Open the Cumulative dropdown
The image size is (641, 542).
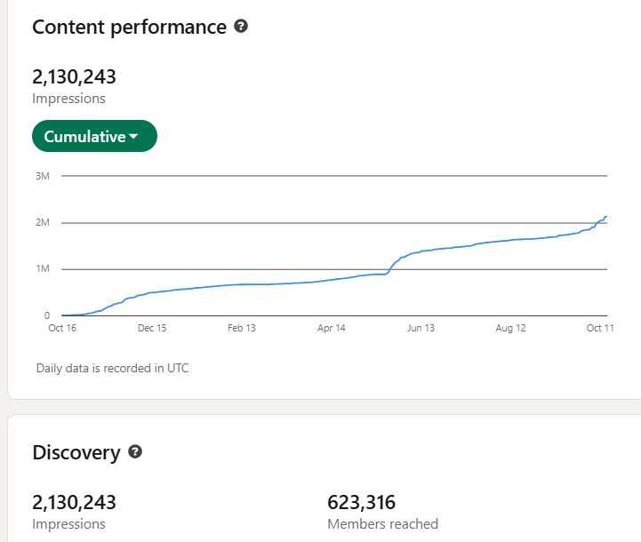click(x=94, y=136)
